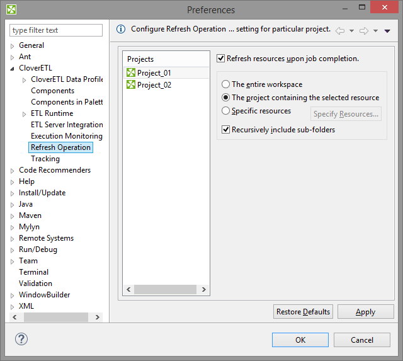
Task: Expand the ETL Runtime node
Action: pos(24,114)
